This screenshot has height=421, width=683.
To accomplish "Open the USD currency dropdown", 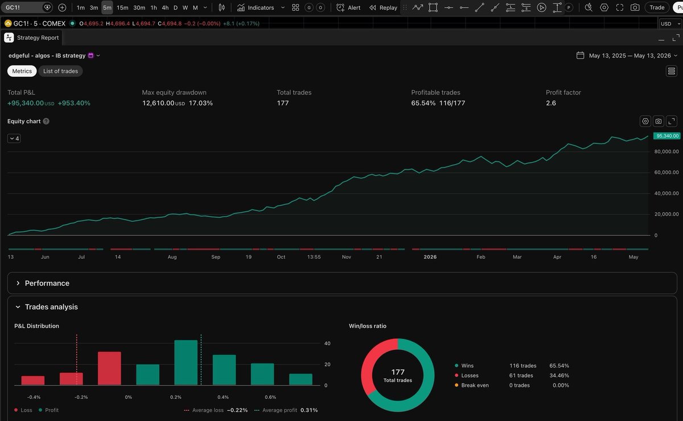I will point(669,24).
